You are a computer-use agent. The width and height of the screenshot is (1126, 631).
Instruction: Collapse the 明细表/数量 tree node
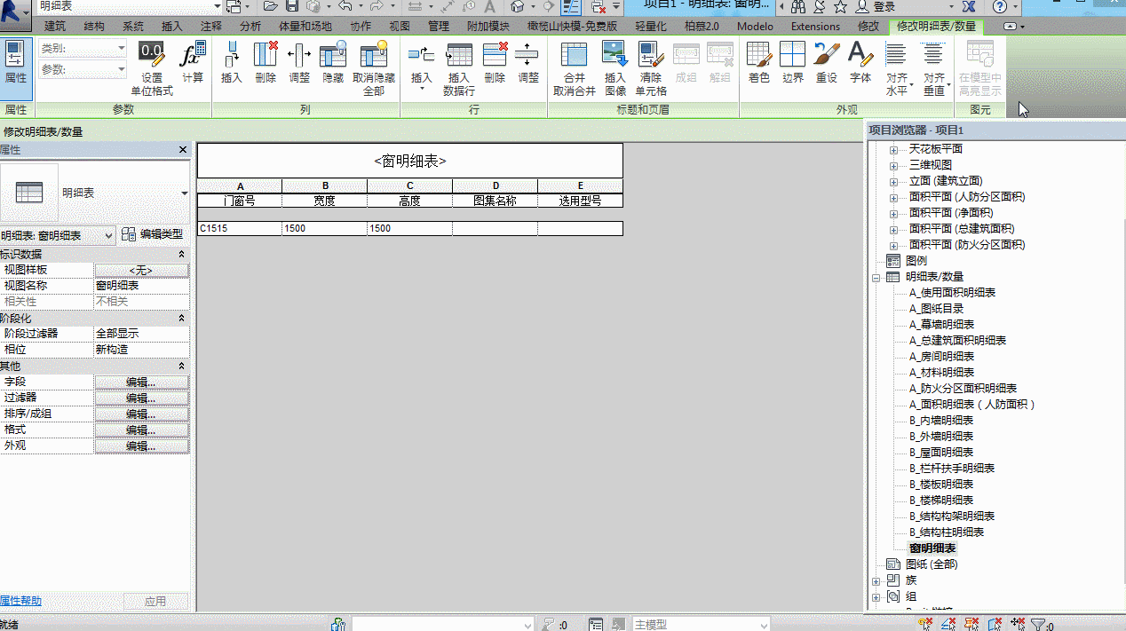(x=876, y=277)
